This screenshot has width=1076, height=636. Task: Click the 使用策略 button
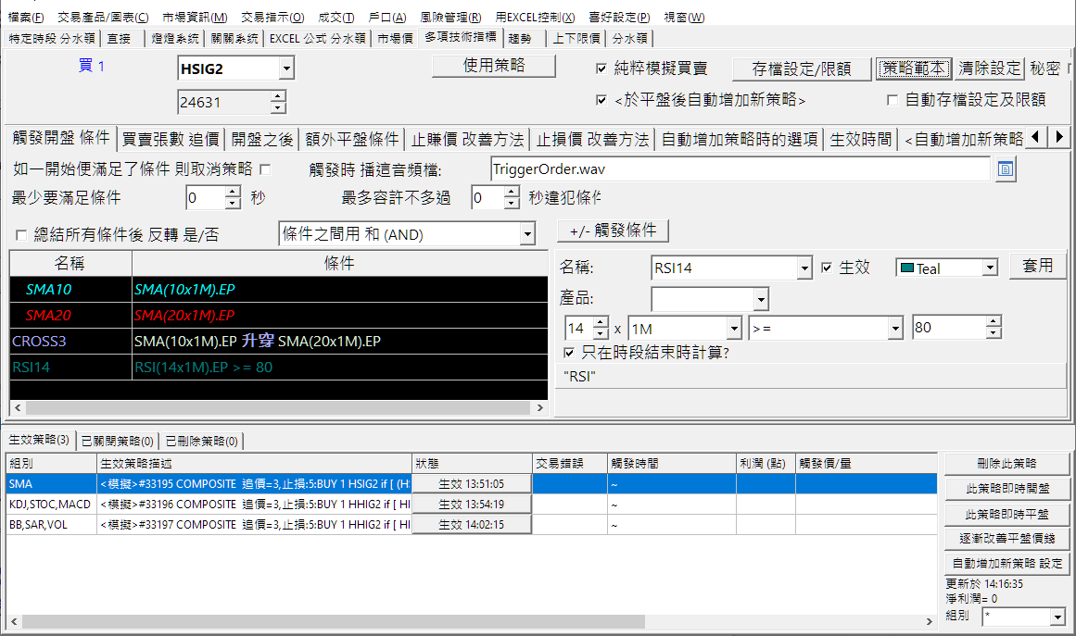coord(496,66)
